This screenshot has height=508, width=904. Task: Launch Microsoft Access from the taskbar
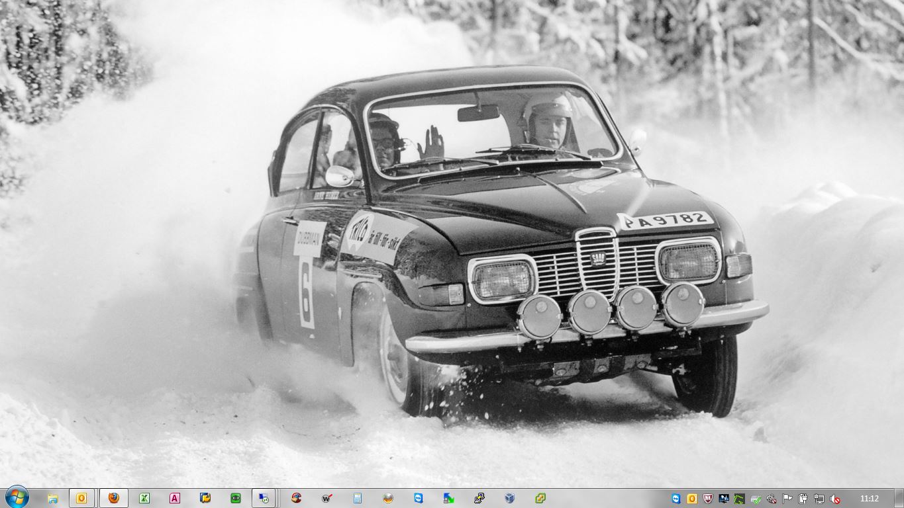click(x=175, y=498)
